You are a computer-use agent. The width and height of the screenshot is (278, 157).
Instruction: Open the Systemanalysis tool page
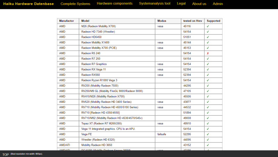pos(155,3)
